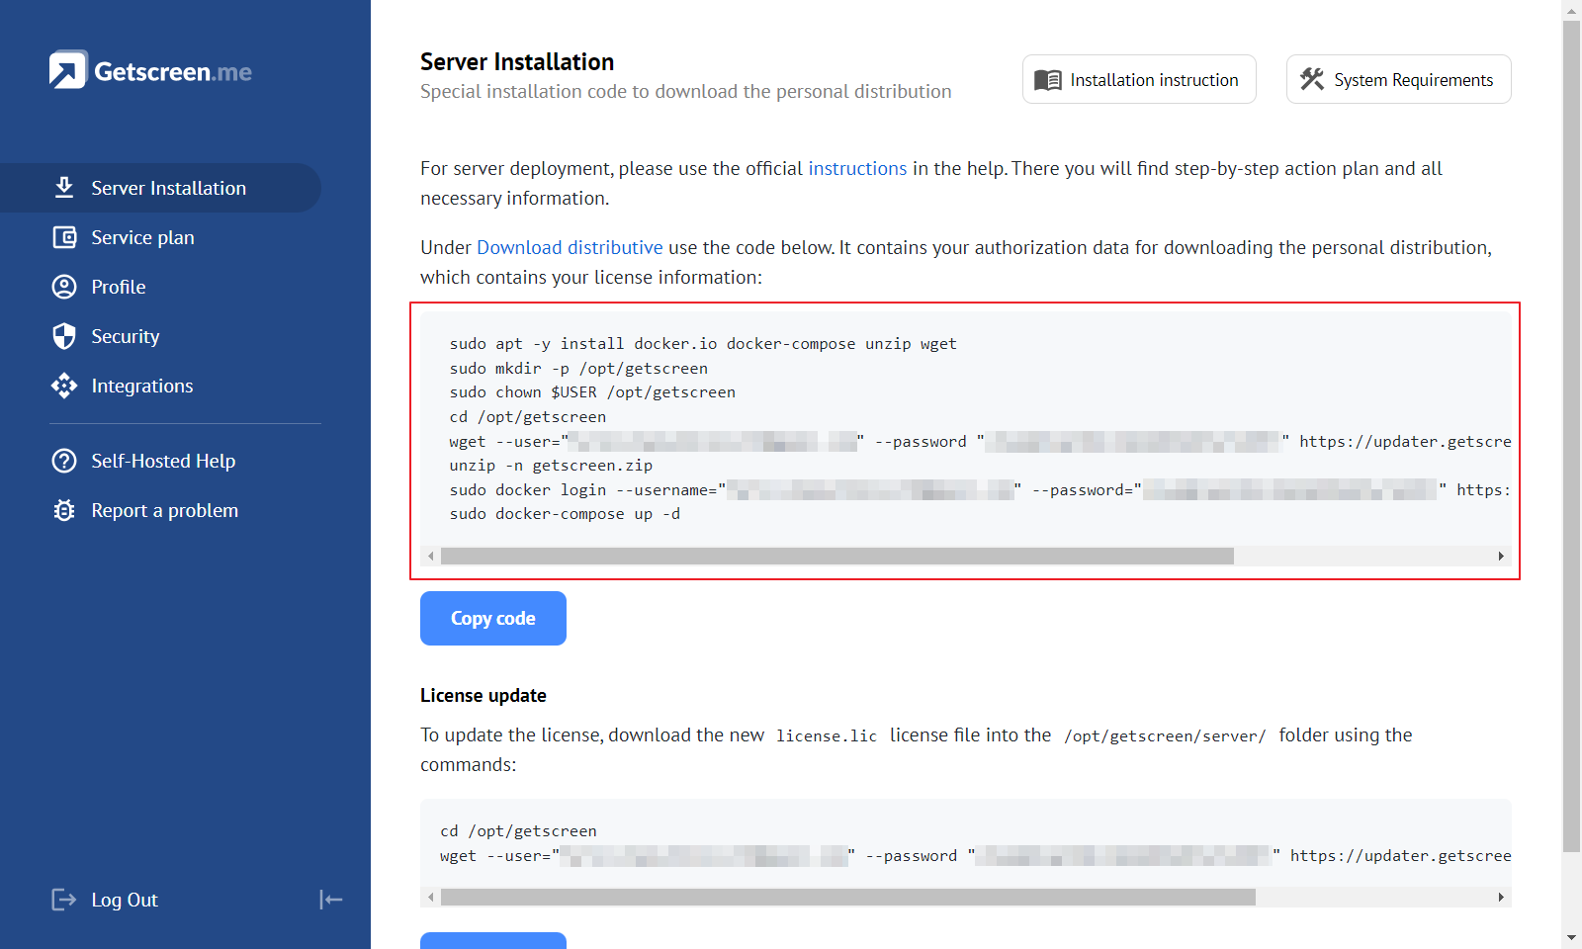Click the Report a problem bug icon

click(x=64, y=510)
